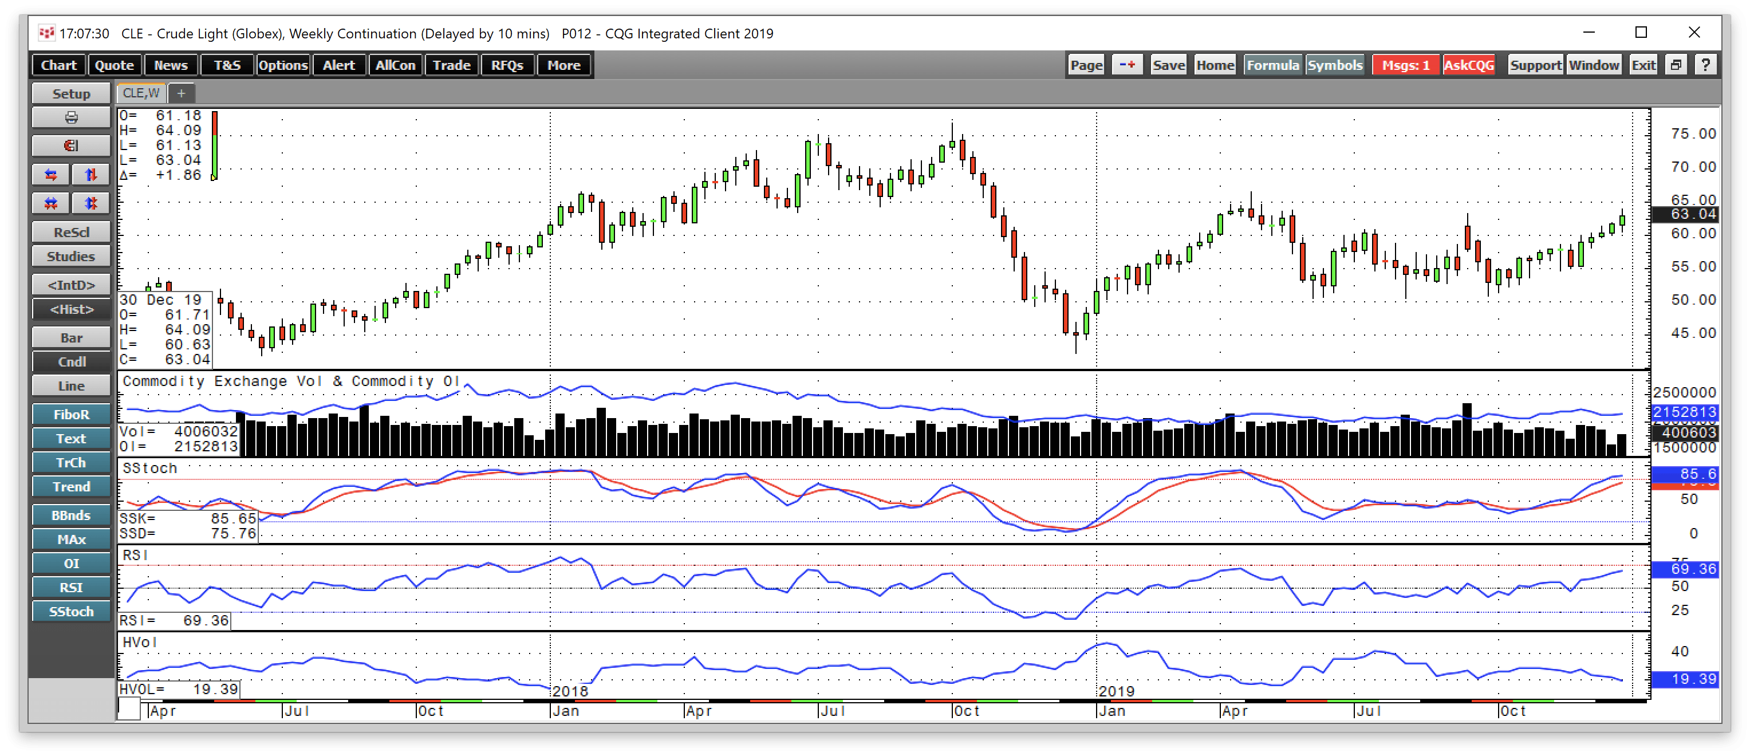Switch chart style to Bar
This screenshot has width=1750, height=756.
click(x=70, y=337)
